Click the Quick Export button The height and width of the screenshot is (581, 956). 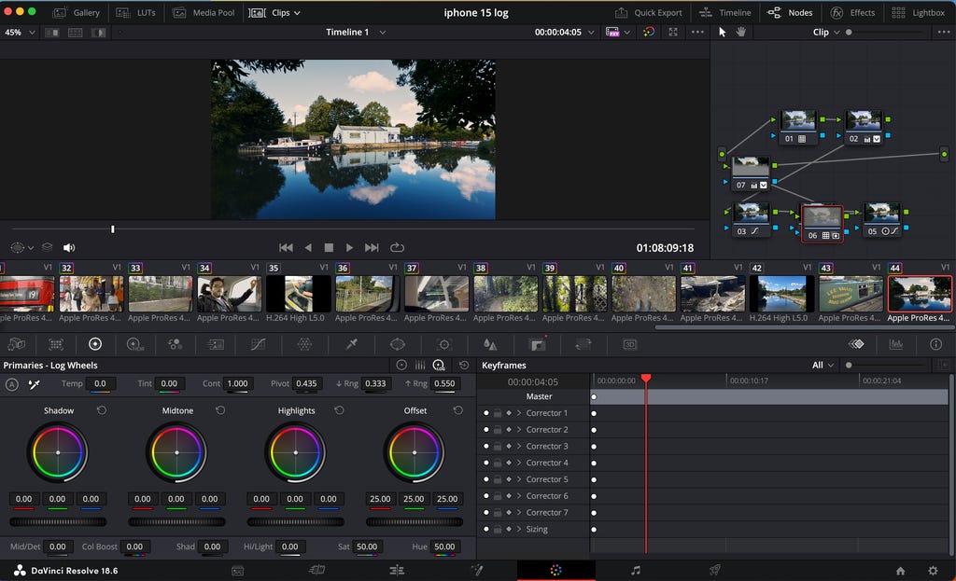click(648, 12)
